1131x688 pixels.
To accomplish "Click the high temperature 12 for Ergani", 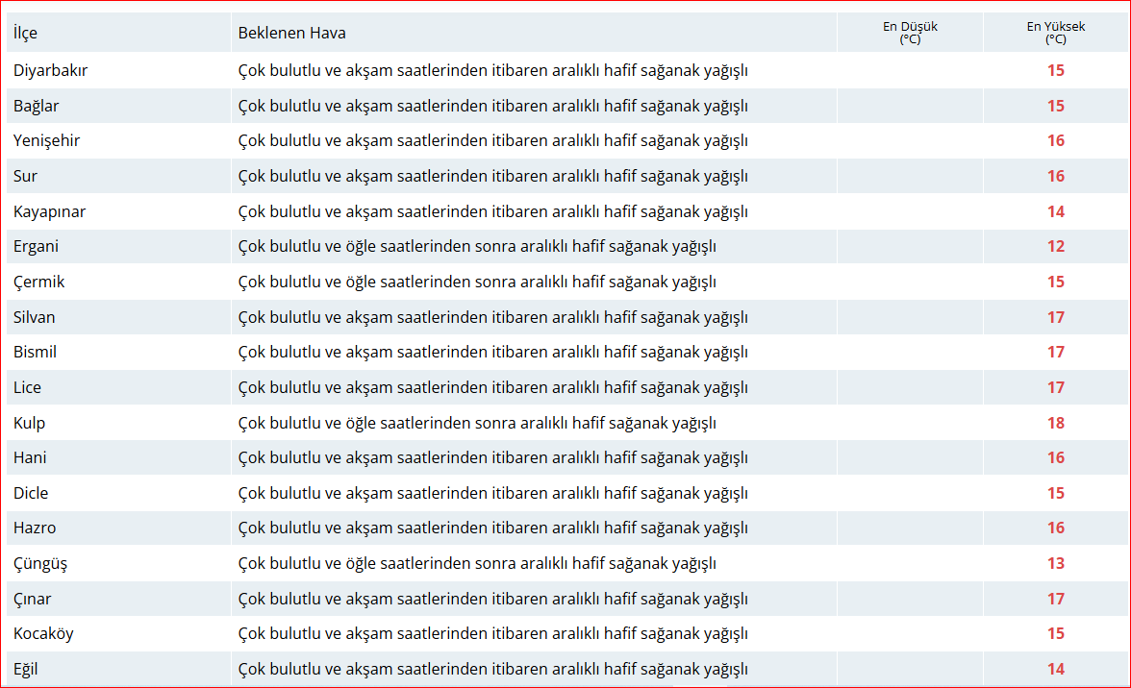I will click(1056, 247).
